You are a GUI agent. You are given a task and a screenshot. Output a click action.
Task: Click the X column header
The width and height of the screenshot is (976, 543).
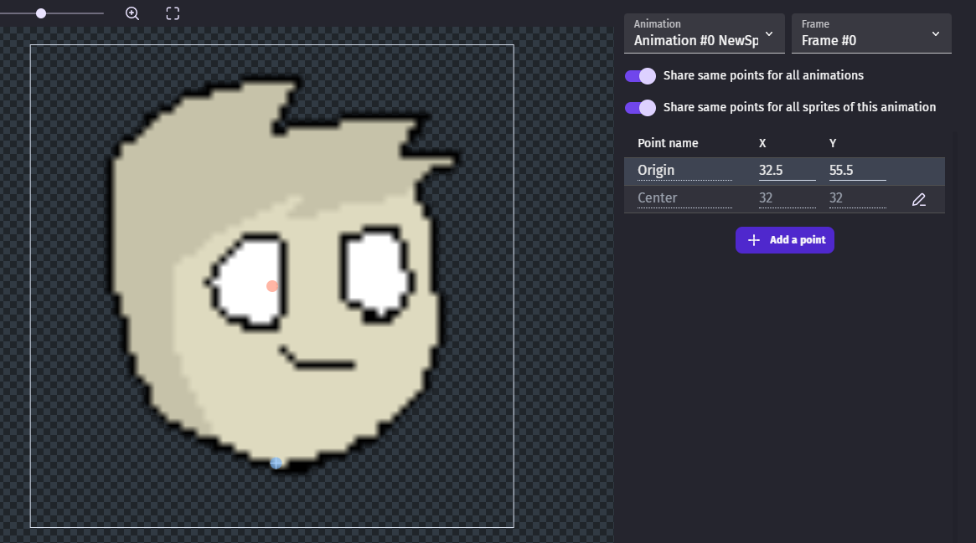click(x=762, y=143)
